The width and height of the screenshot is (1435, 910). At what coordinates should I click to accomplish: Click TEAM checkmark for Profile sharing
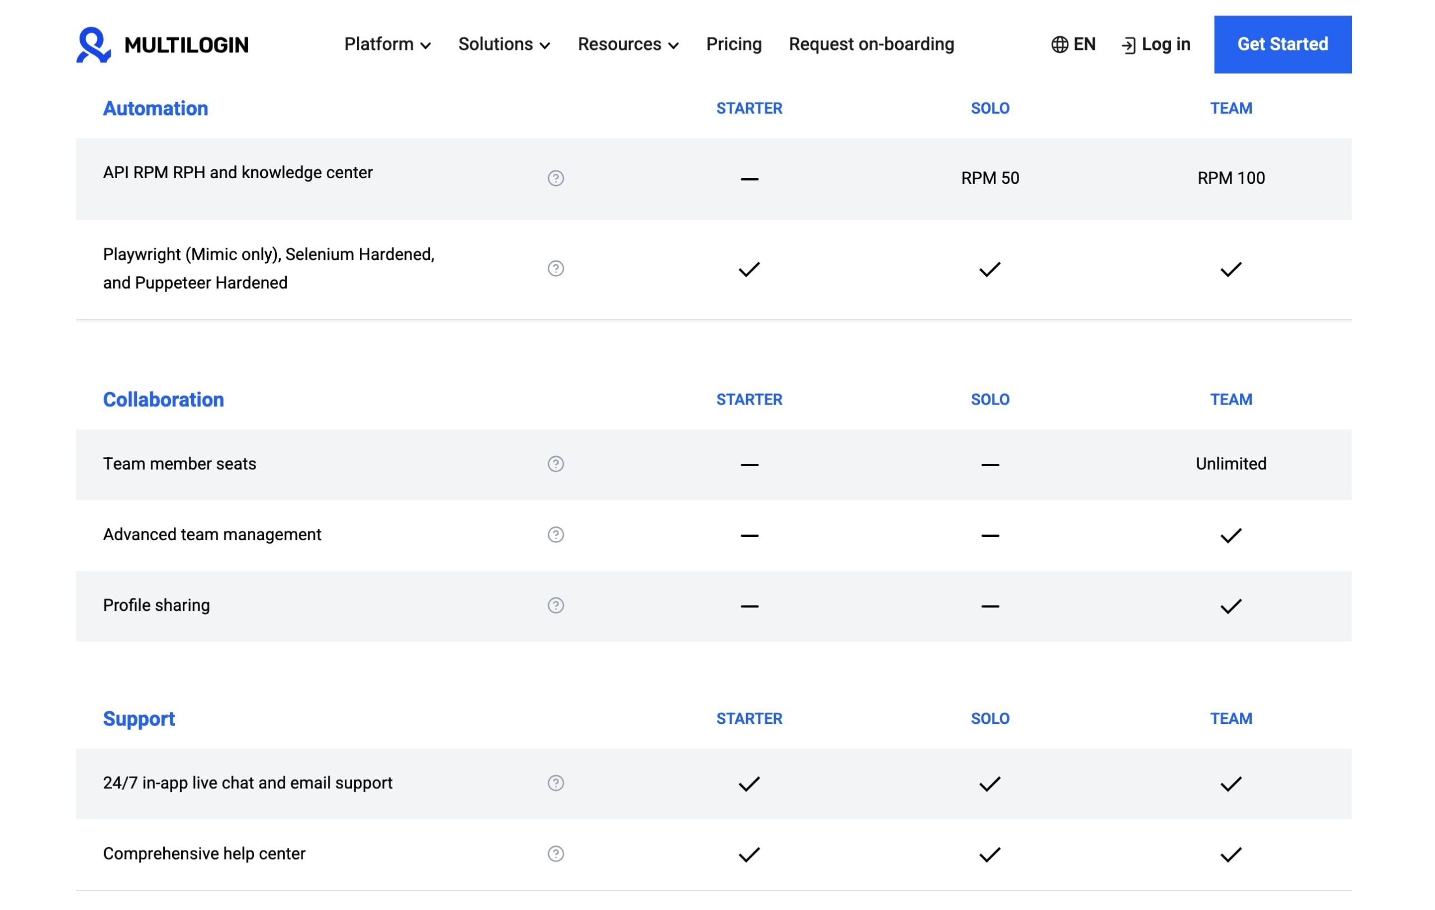[1230, 606]
